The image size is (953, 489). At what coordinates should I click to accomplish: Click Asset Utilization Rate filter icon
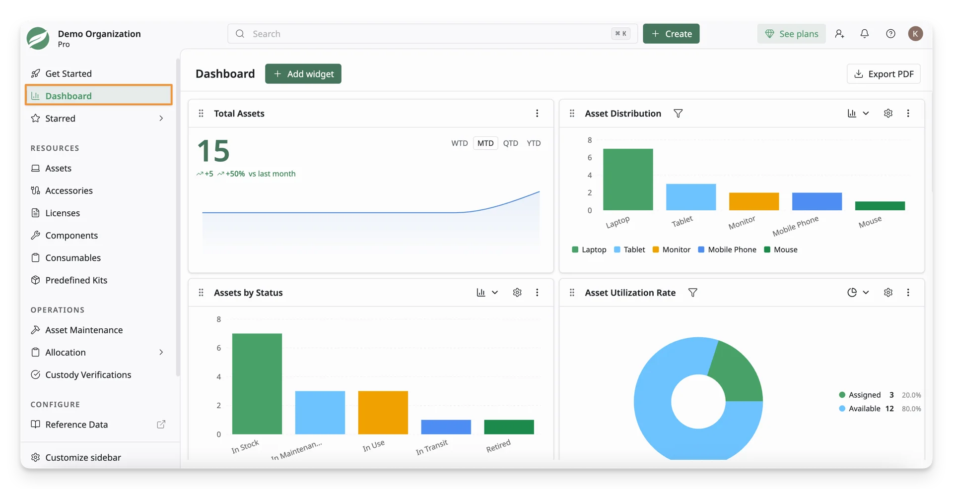tap(692, 293)
